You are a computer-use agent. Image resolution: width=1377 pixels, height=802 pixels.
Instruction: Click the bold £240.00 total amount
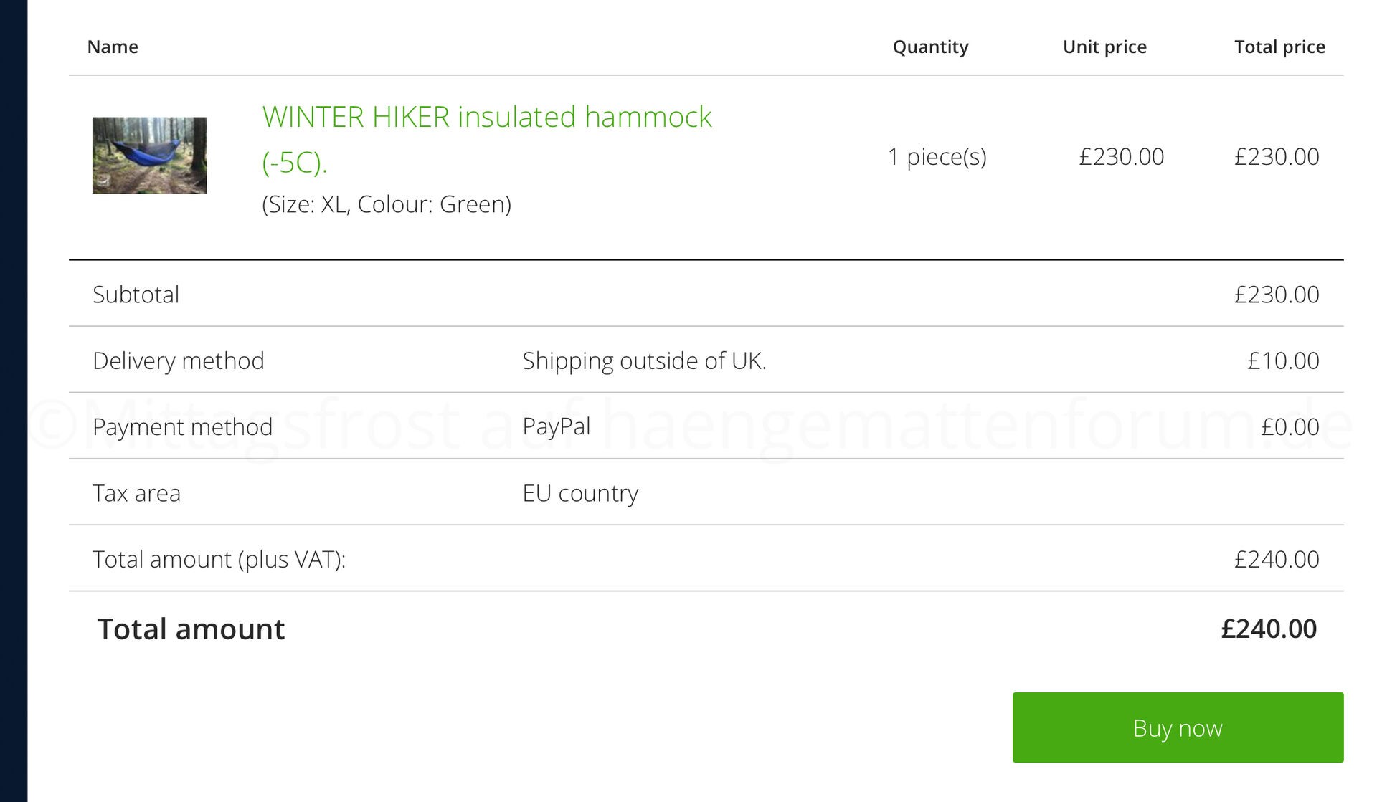click(1269, 629)
